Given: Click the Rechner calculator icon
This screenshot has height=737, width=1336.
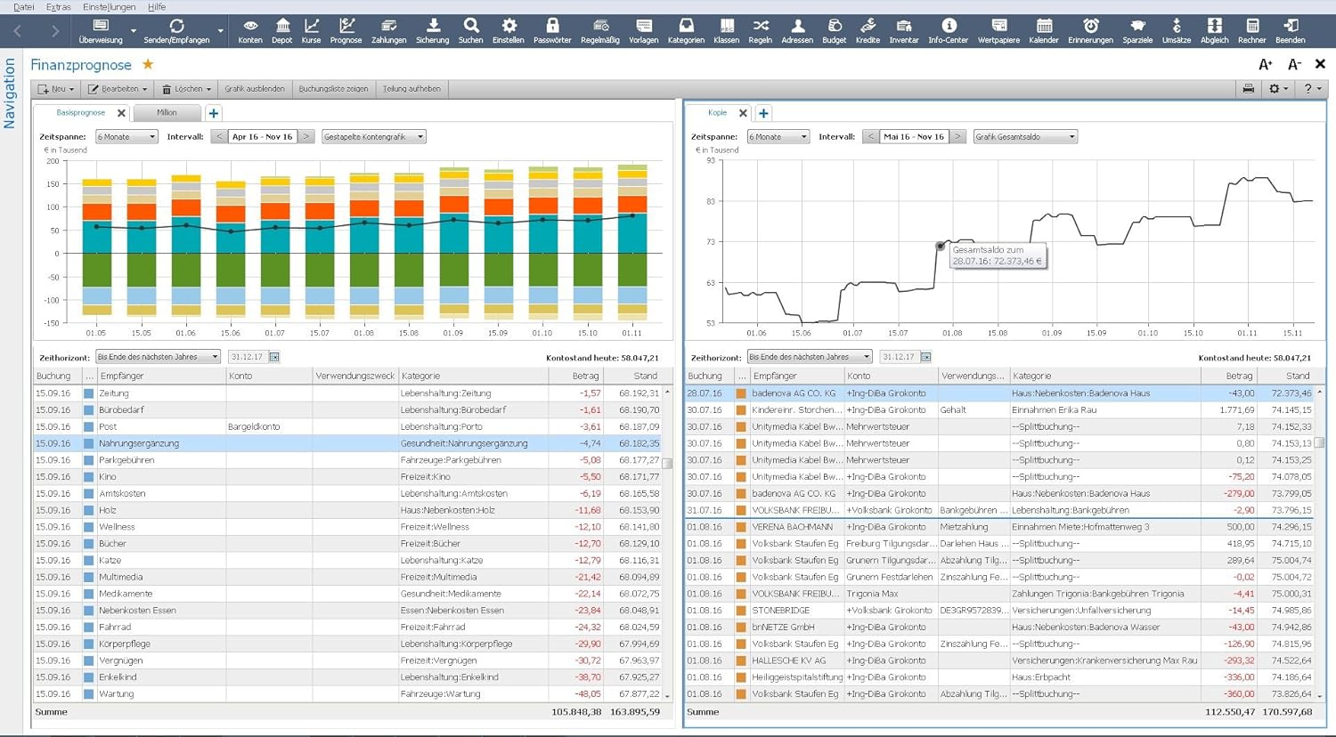Looking at the screenshot, I should coord(1251,30).
